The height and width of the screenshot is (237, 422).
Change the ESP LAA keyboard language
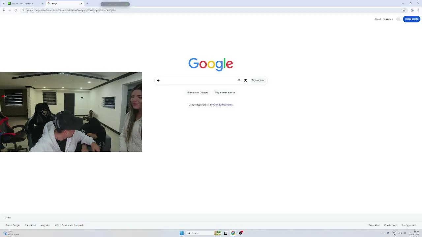tap(394, 233)
